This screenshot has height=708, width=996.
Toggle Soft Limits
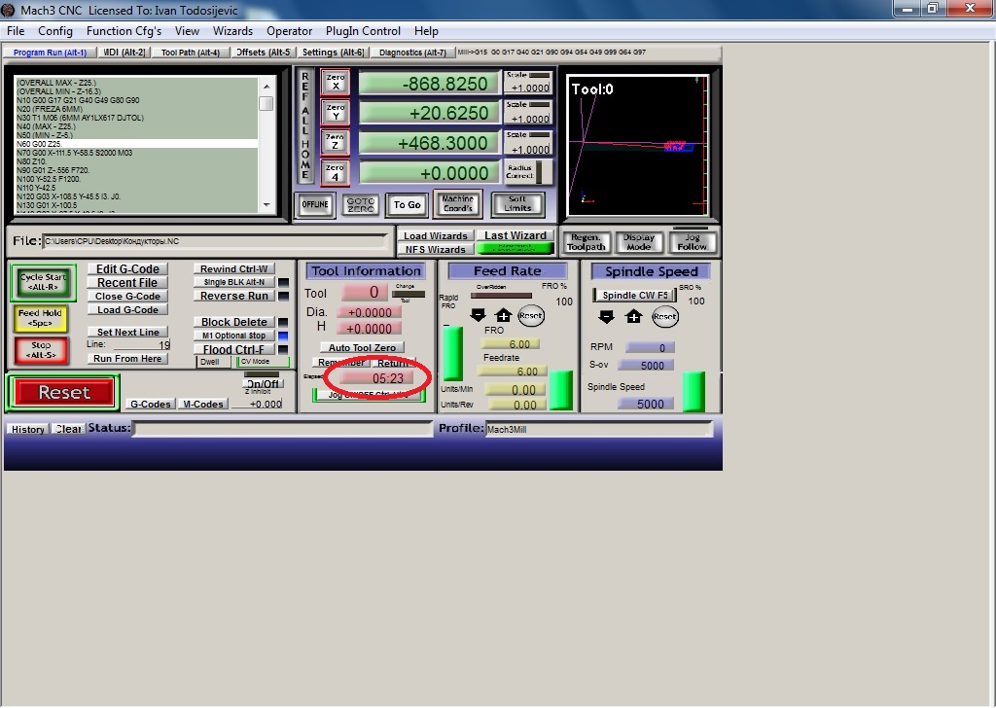pos(517,203)
